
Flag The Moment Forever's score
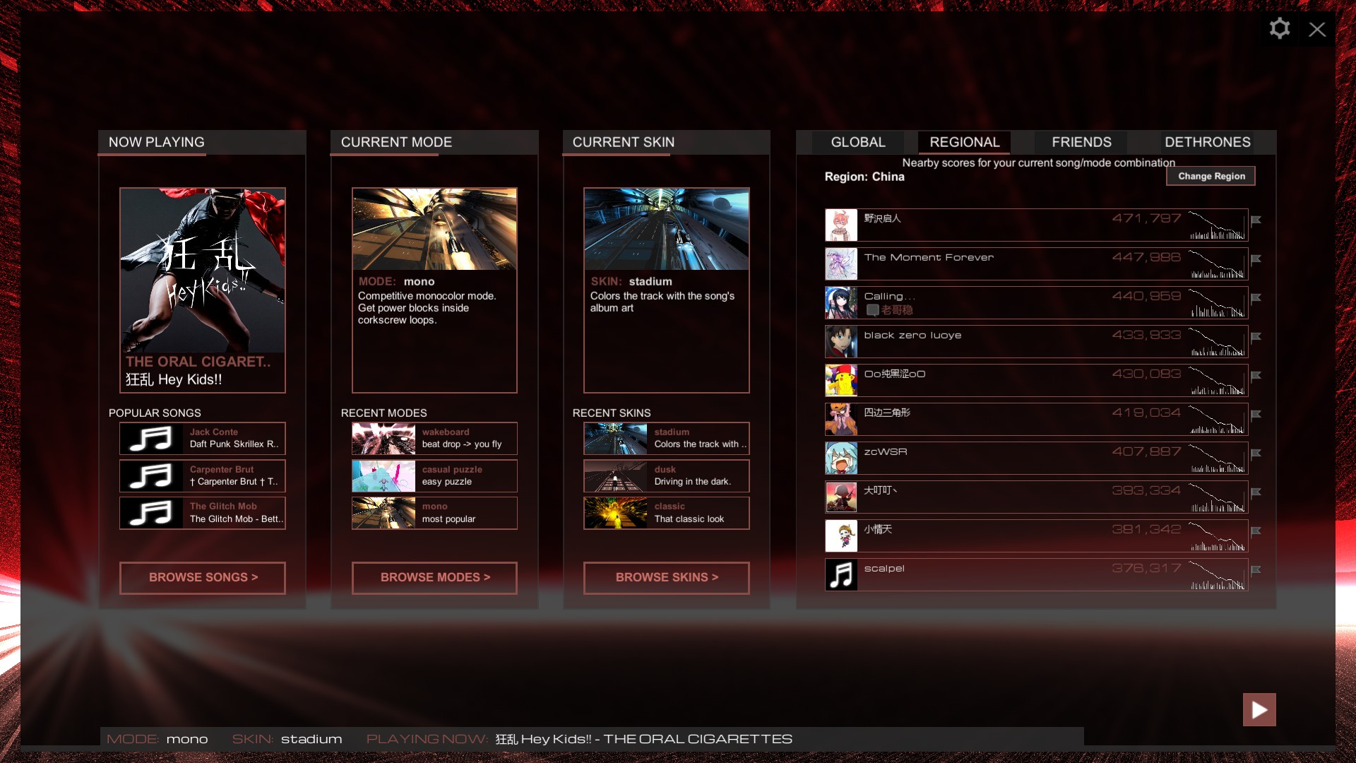coord(1256,259)
